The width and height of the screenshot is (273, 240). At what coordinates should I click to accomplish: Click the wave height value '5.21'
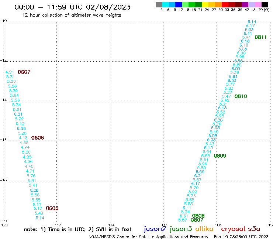point(224,104)
